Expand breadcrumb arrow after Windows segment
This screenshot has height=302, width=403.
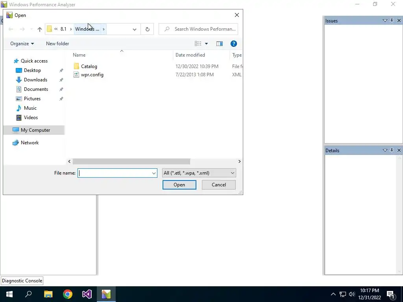[x=104, y=29]
